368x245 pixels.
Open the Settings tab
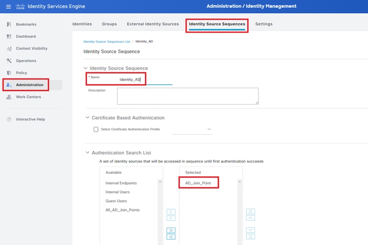tap(264, 24)
